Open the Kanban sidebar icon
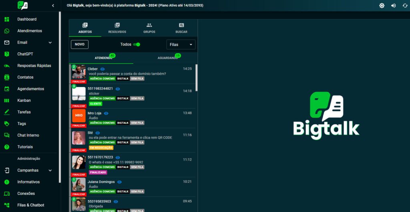Image resolution: width=410 pixels, height=212 pixels. point(7,101)
